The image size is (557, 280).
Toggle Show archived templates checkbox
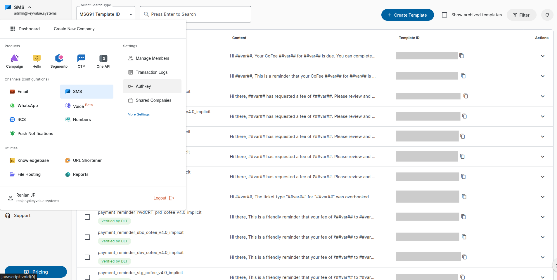(x=444, y=15)
